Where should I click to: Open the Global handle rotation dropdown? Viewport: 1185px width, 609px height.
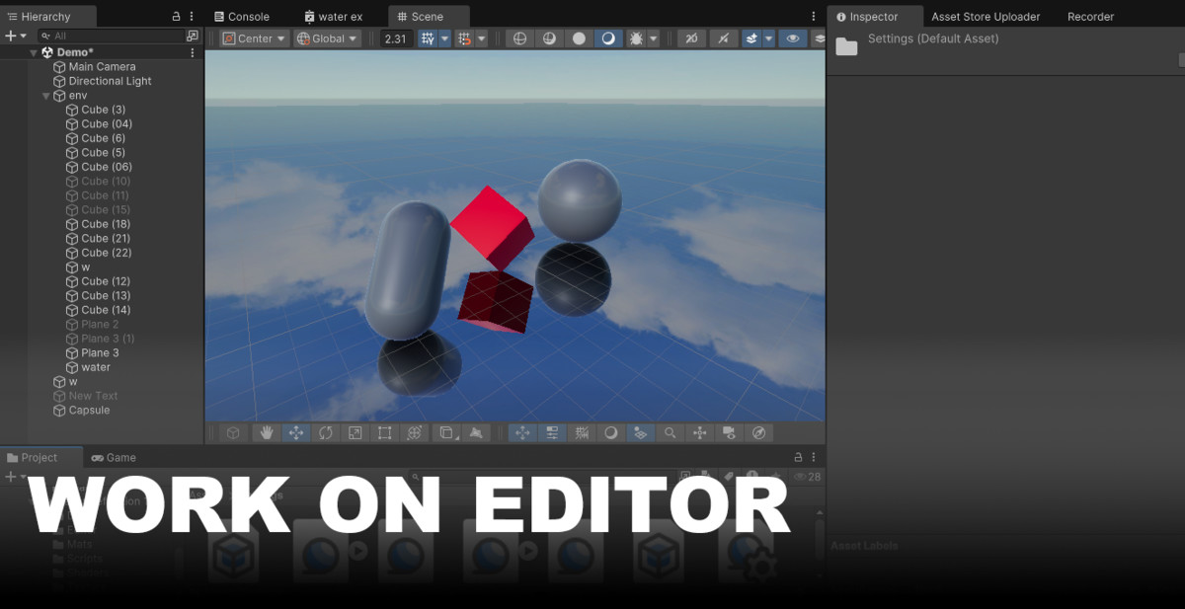(327, 38)
